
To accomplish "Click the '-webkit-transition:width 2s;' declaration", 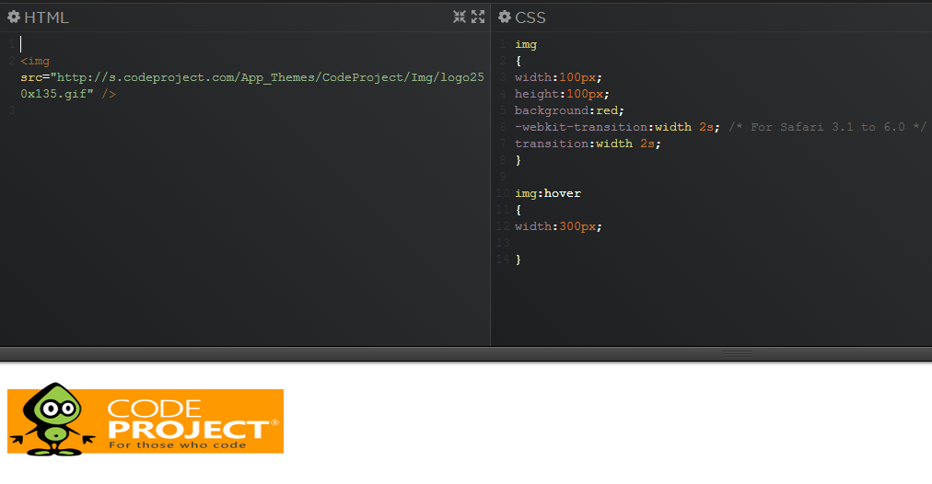I will click(617, 127).
